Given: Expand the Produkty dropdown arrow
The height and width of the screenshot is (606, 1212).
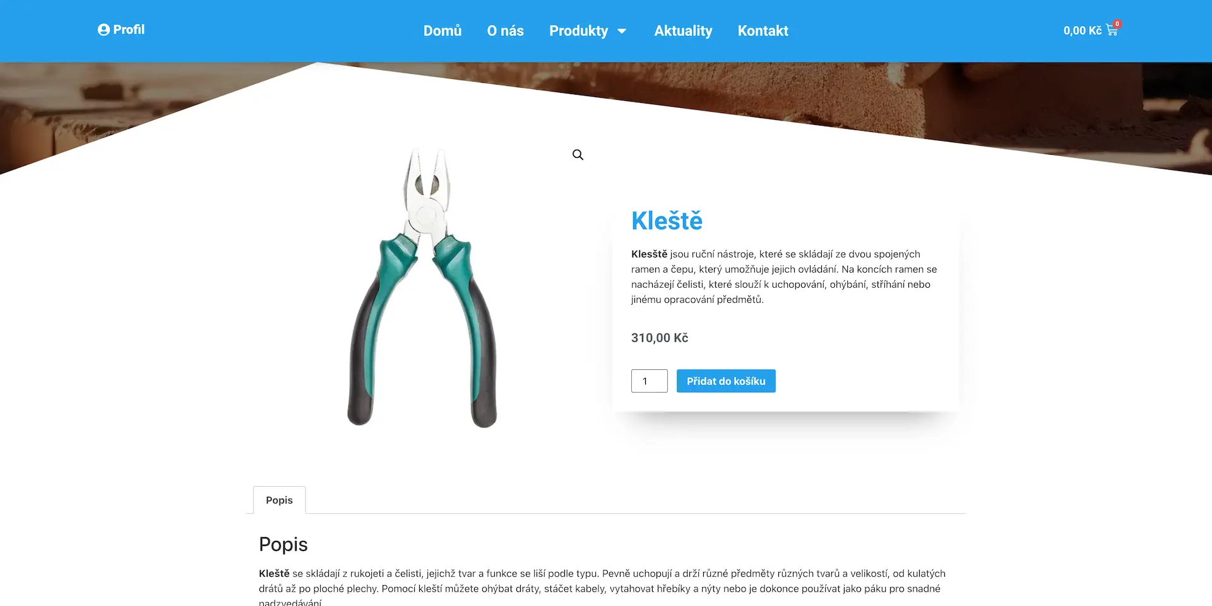Looking at the screenshot, I should coord(622,31).
